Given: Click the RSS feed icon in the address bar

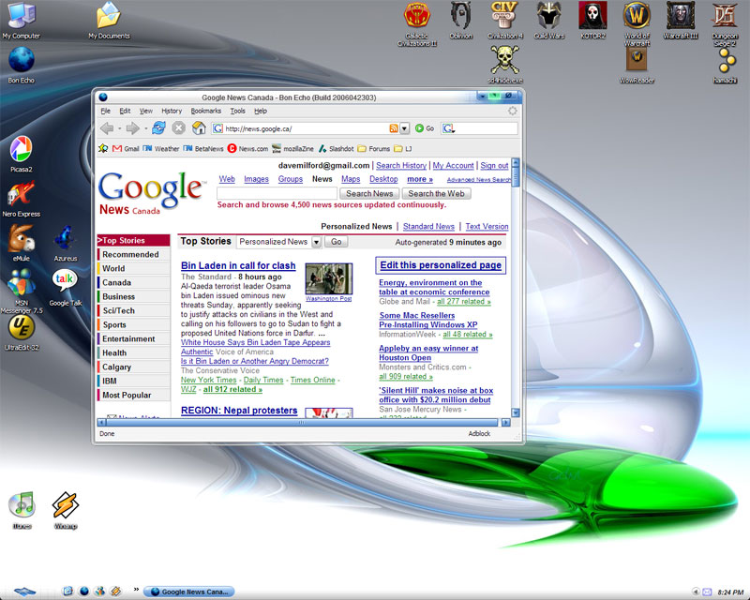Looking at the screenshot, I should point(394,128).
